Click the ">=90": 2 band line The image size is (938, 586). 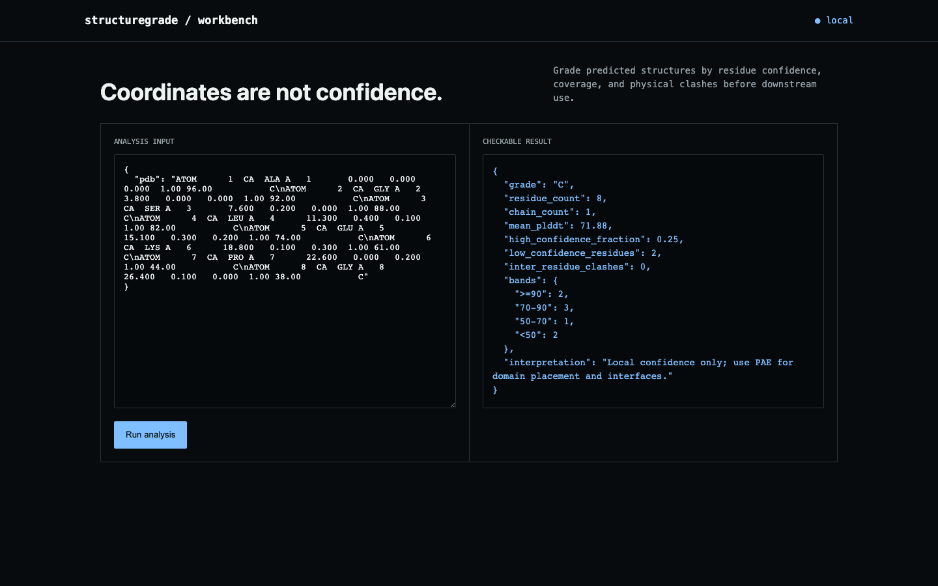click(541, 294)
